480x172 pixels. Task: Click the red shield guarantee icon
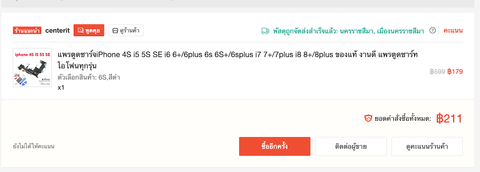point(368,118)
